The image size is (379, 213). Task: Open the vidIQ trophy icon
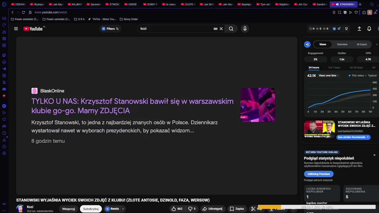(x=346, y=29)
